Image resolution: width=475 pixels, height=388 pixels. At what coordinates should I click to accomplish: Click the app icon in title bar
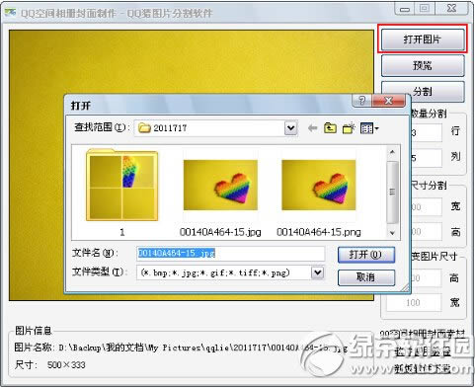(x=11, y=13)
